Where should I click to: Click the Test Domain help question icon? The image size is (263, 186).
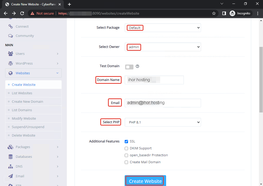[137, 66]
